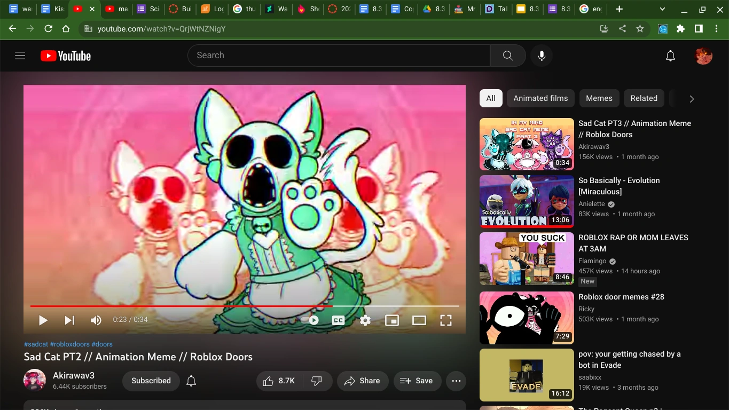Screen dimensions: 729x410
Task: Close the active YouTube tab
Action: (92, 9)
